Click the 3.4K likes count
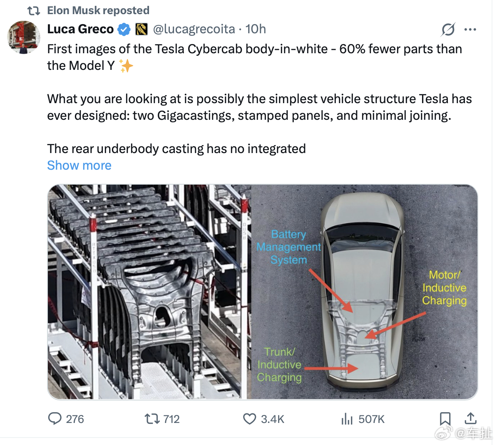The height and width of the screenshot is (445, 497). [273, 419]
